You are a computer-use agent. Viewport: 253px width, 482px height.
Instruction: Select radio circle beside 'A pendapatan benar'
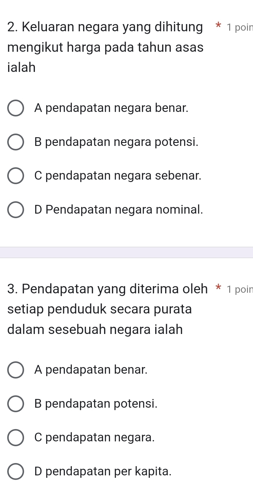[x=16, y=370]
